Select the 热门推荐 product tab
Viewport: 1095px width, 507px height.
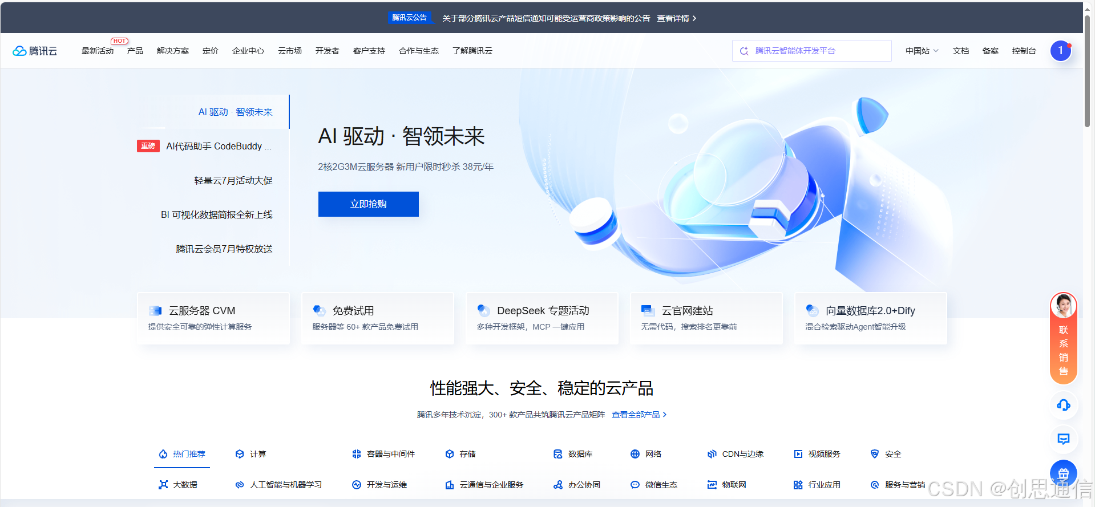[x=182, y=454]
